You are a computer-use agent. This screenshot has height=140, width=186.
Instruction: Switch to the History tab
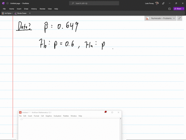point(34,9)
